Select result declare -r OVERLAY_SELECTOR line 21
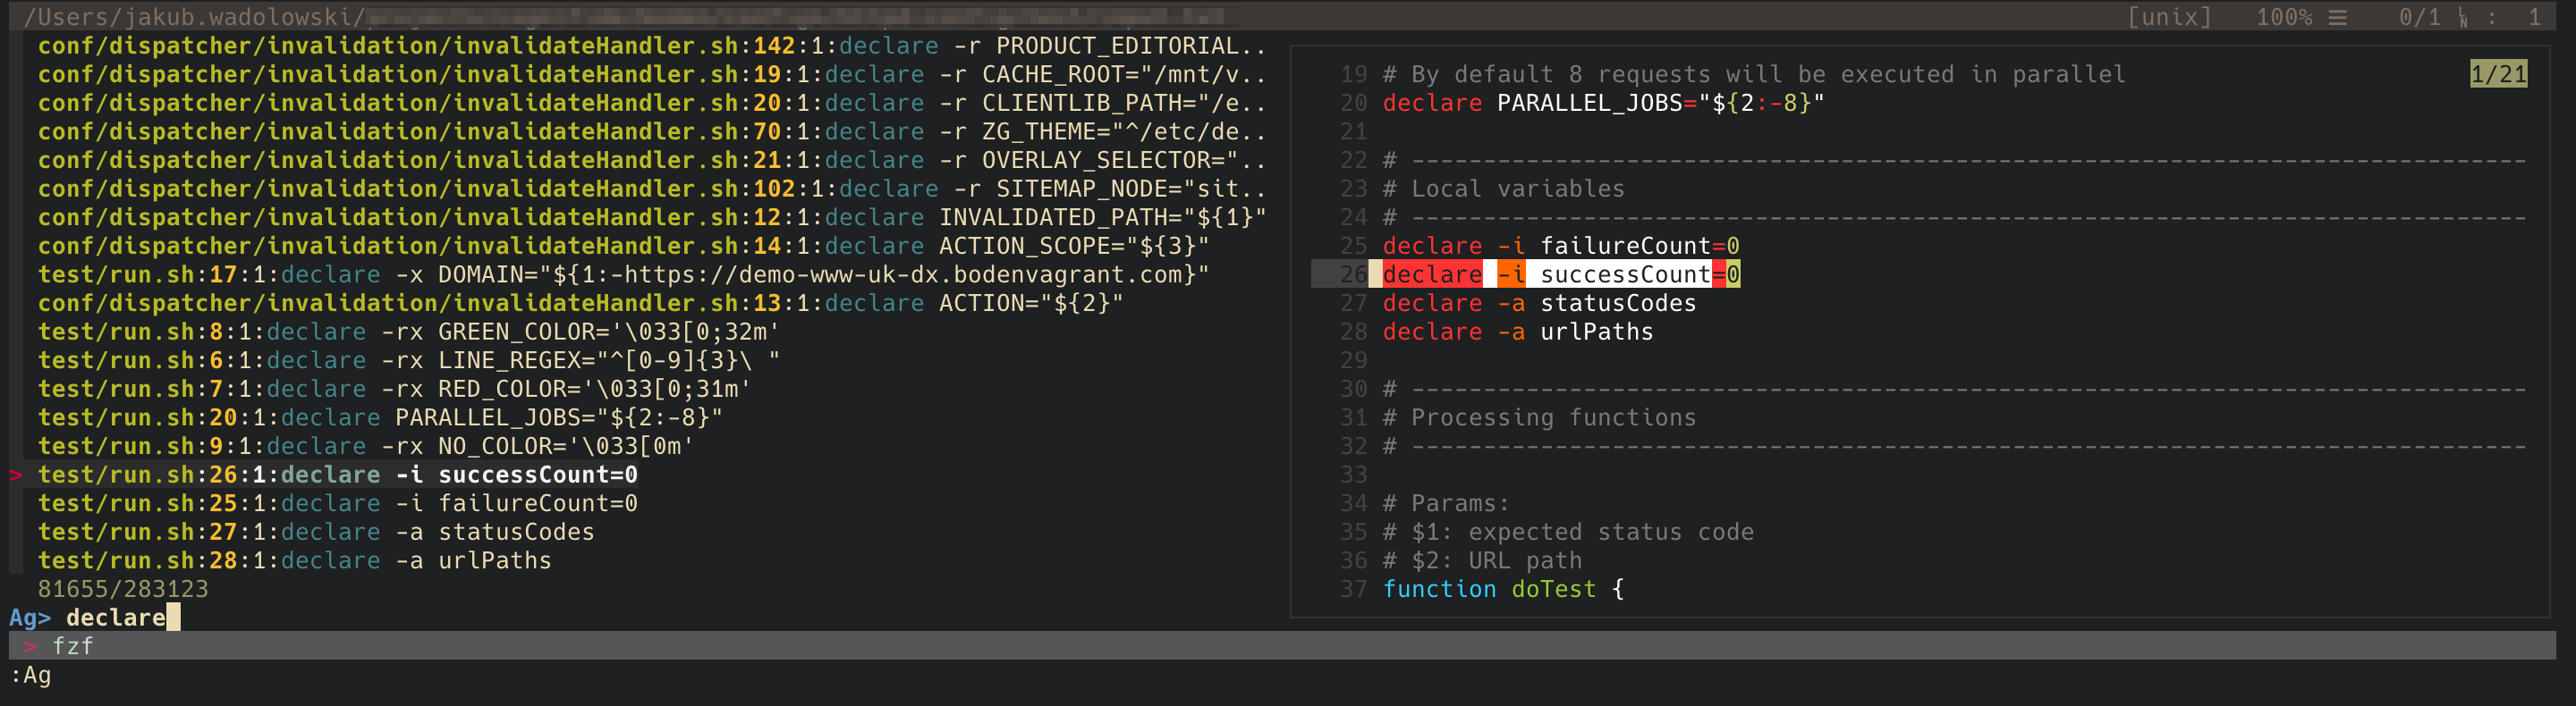 point(652,161)
